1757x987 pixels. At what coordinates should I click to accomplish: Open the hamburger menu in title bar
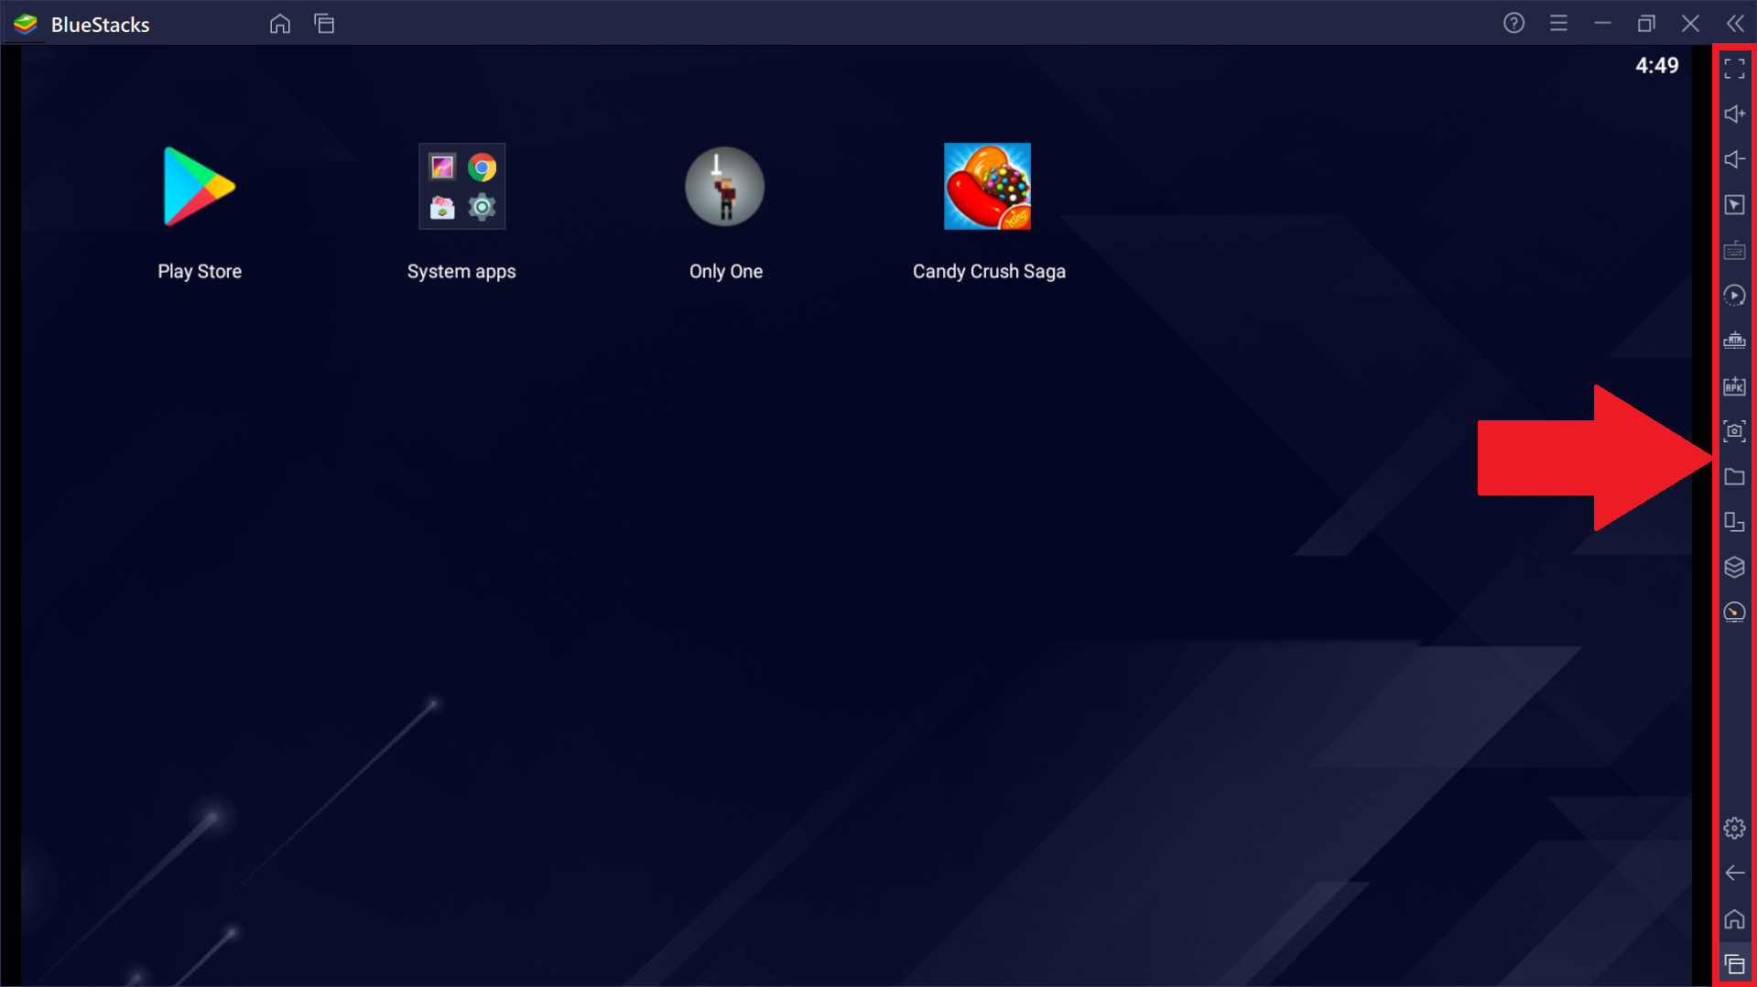pos(1558,24)
